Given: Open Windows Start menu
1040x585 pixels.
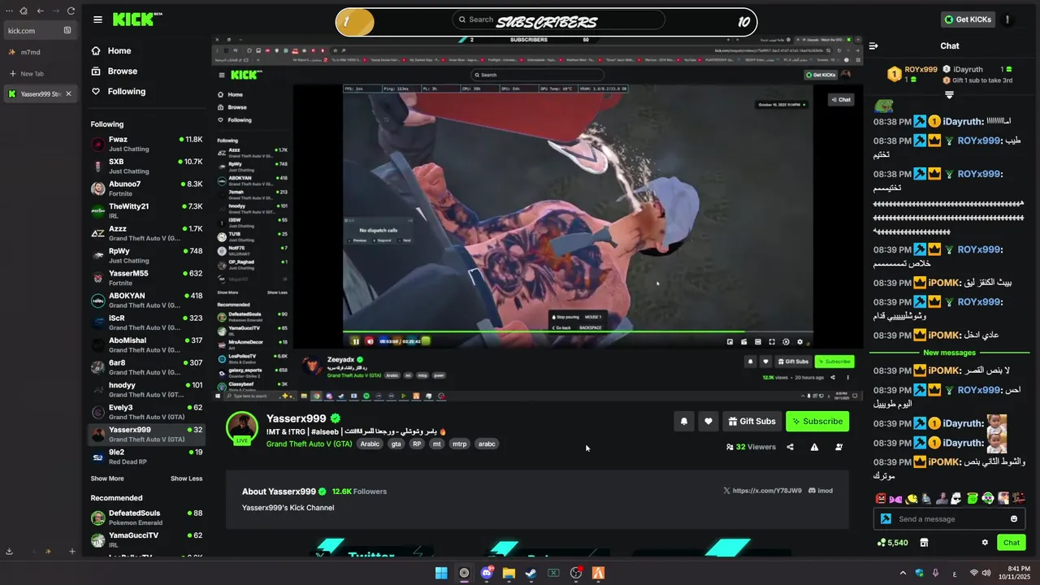Looking at the screenshot, I should click(x=441, y=573).
